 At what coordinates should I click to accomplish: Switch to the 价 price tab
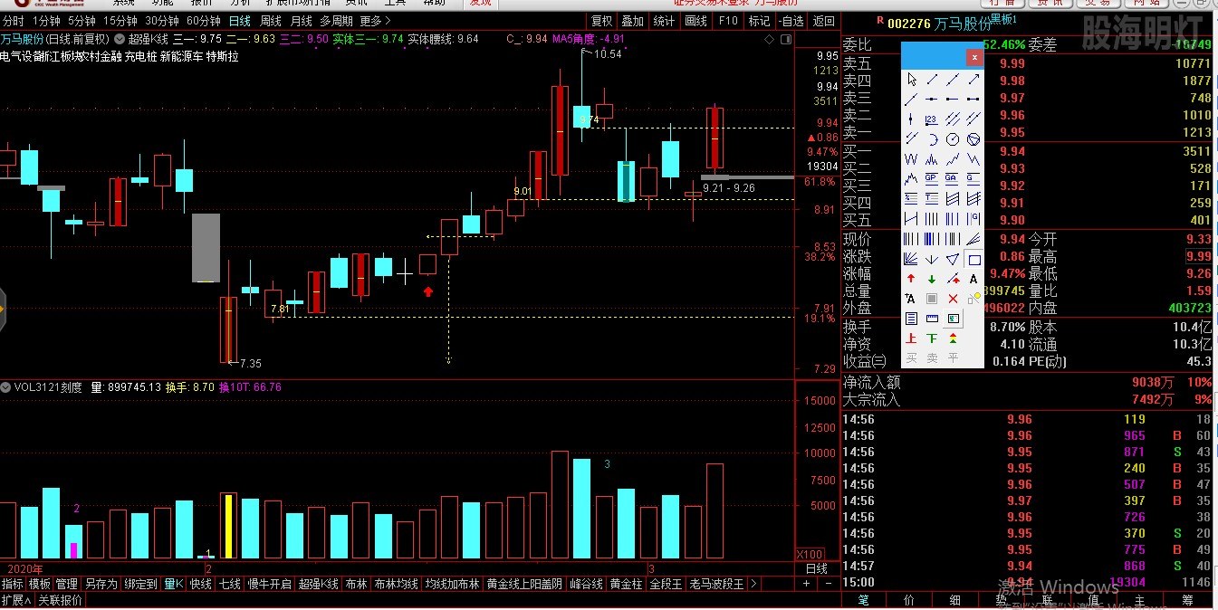tap(909, 599)
